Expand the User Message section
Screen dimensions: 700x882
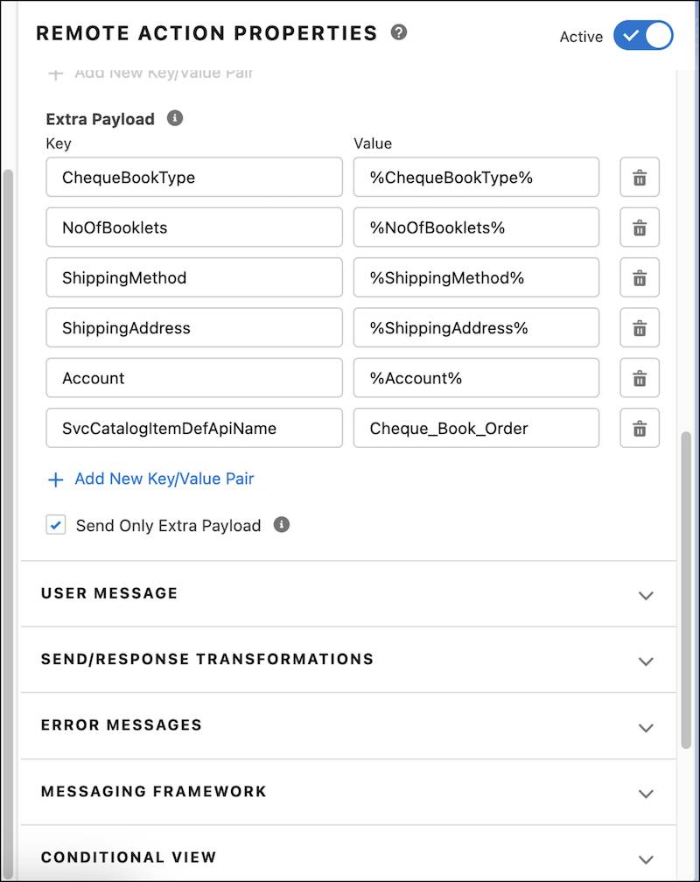pos(646,595)
